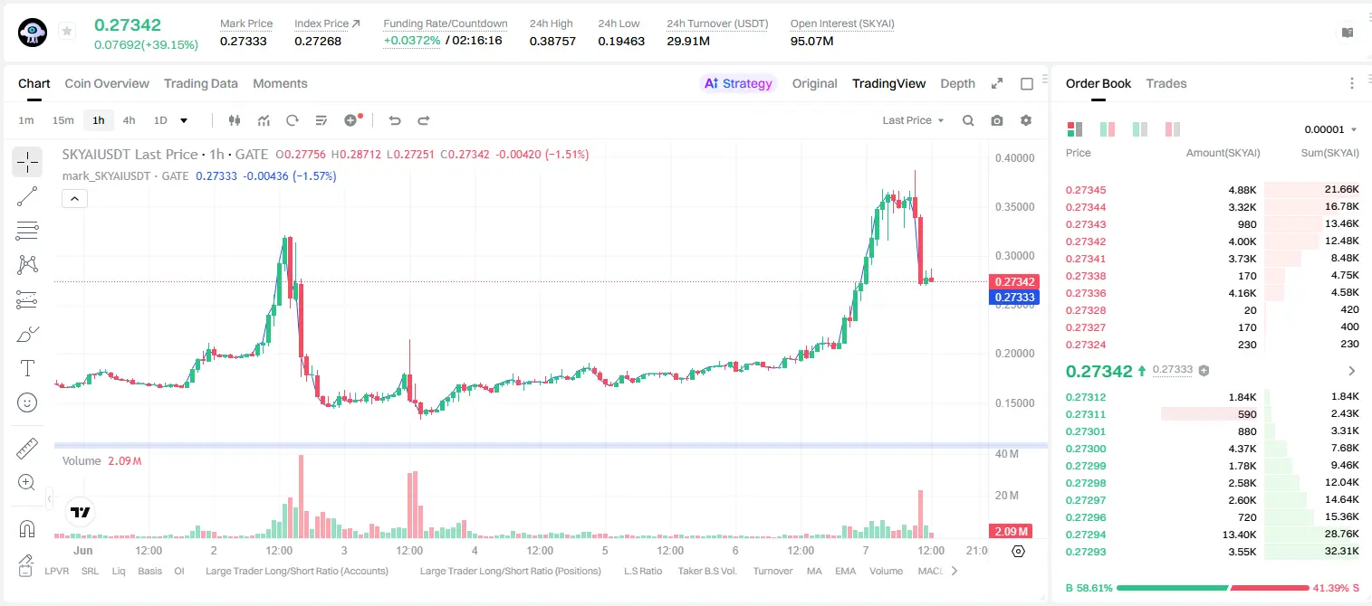
Task: Select the 1m timeframe
Action: coord(26,120)
